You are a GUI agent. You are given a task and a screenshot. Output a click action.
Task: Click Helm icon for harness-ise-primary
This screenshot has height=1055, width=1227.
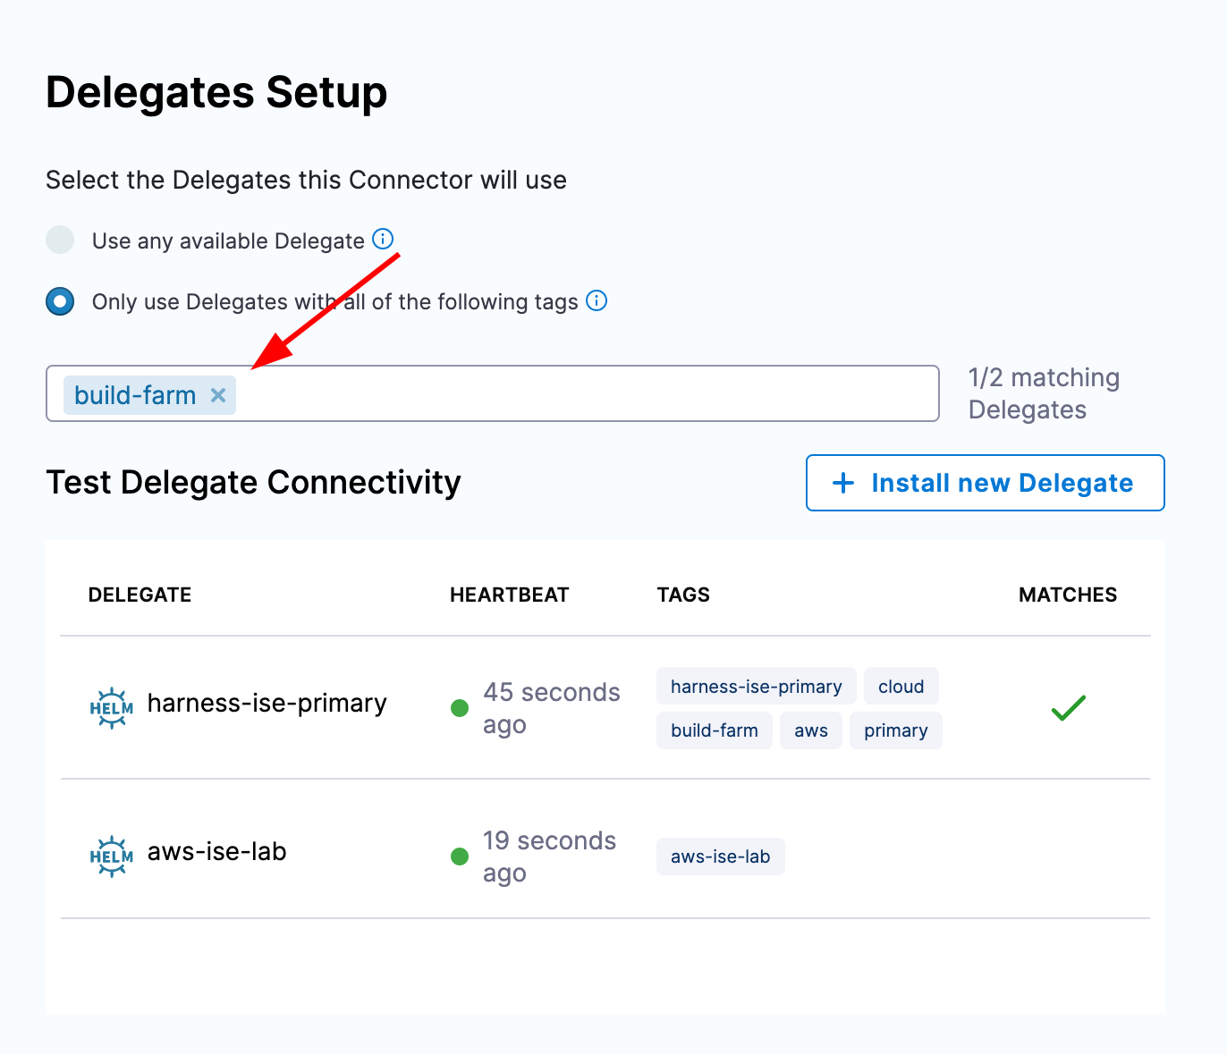tap(112, 708)
